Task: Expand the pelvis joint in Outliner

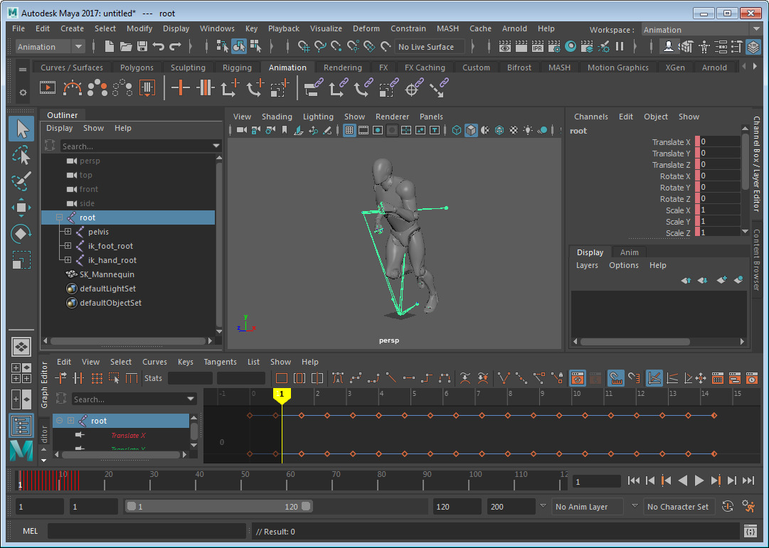Action: [x=68, y=232]
